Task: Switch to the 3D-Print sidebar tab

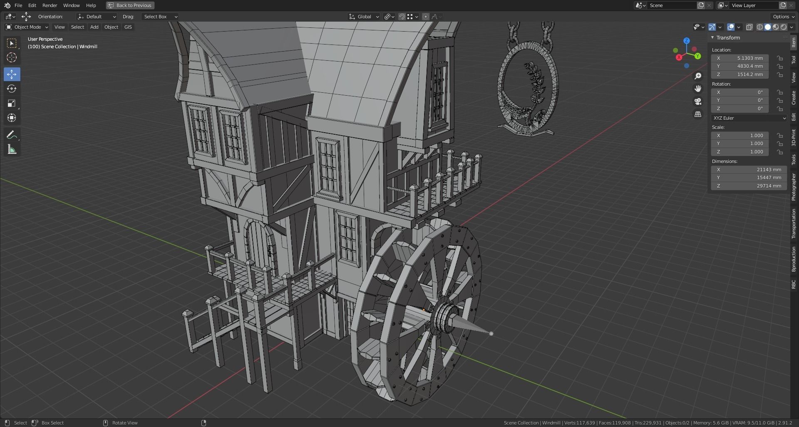Action: [x=794, y=138]
